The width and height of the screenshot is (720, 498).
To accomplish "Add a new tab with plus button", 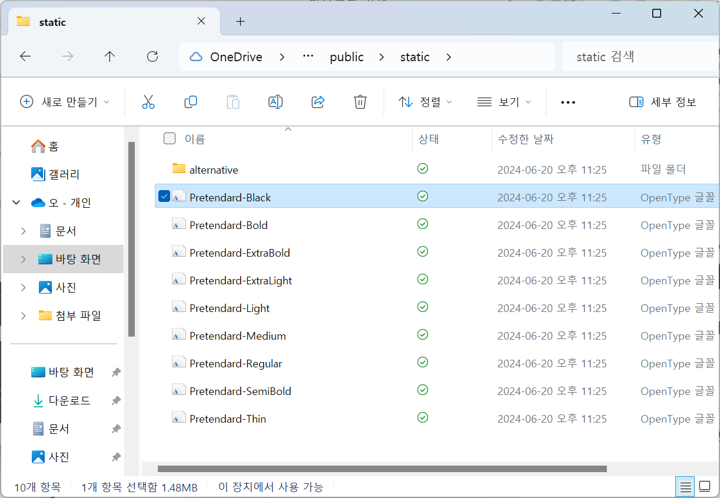I will pyautogui.click(x=240, y=21).
